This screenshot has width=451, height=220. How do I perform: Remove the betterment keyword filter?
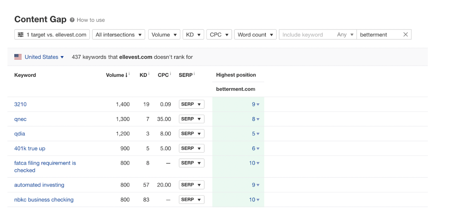(405, 34)
